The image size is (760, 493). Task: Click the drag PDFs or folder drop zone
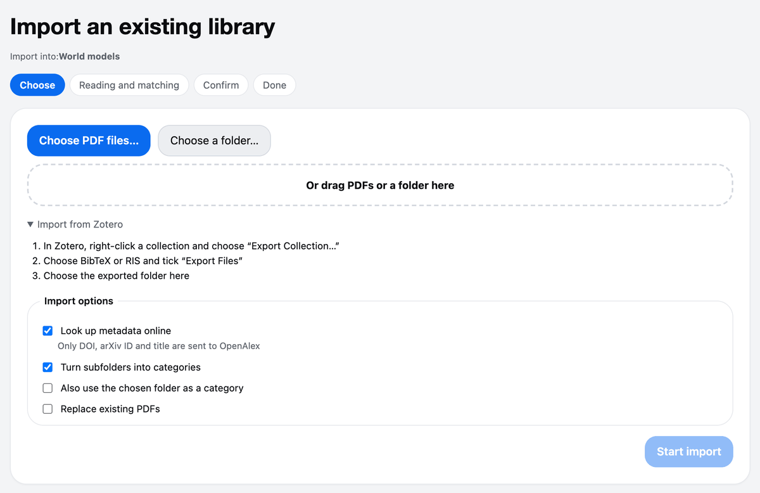coord(380,186)
